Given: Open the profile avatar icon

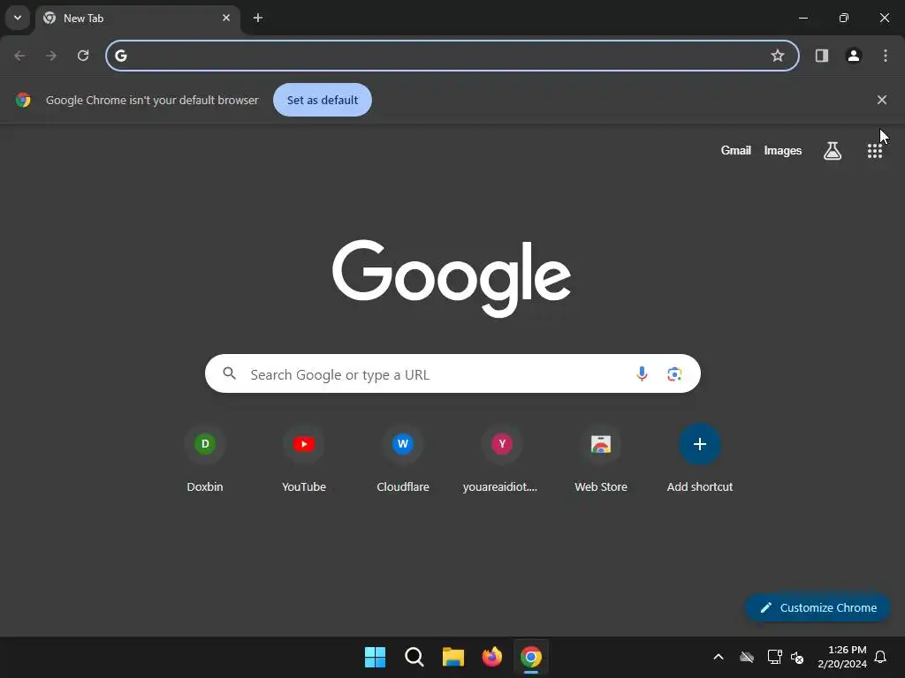Looking at the screenshot, I should click(x=854, y=56).
